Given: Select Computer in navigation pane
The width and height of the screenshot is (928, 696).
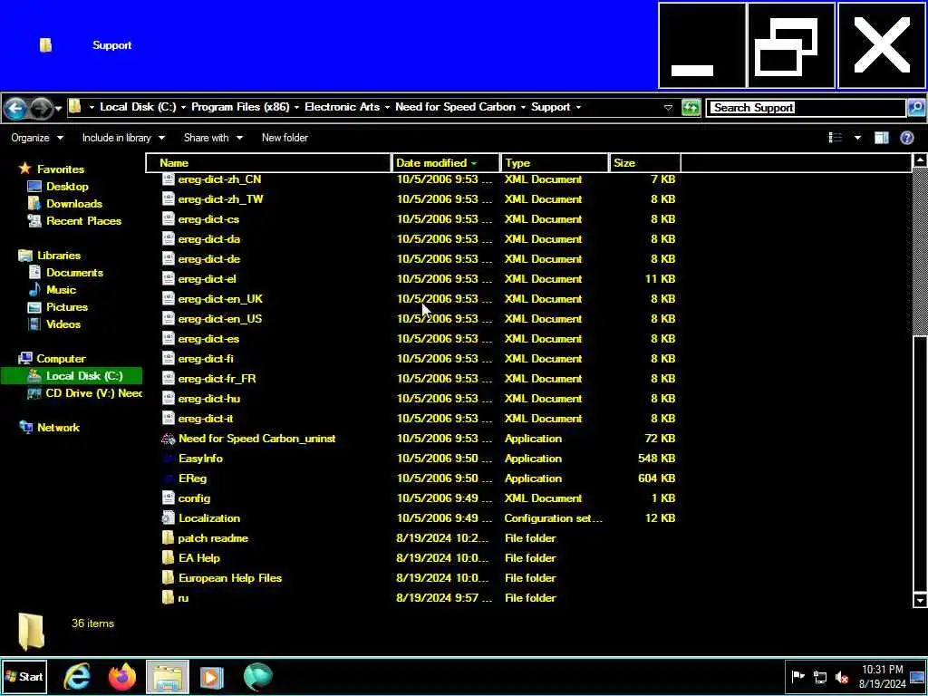Looking at the screenshot, I should 61,359.
